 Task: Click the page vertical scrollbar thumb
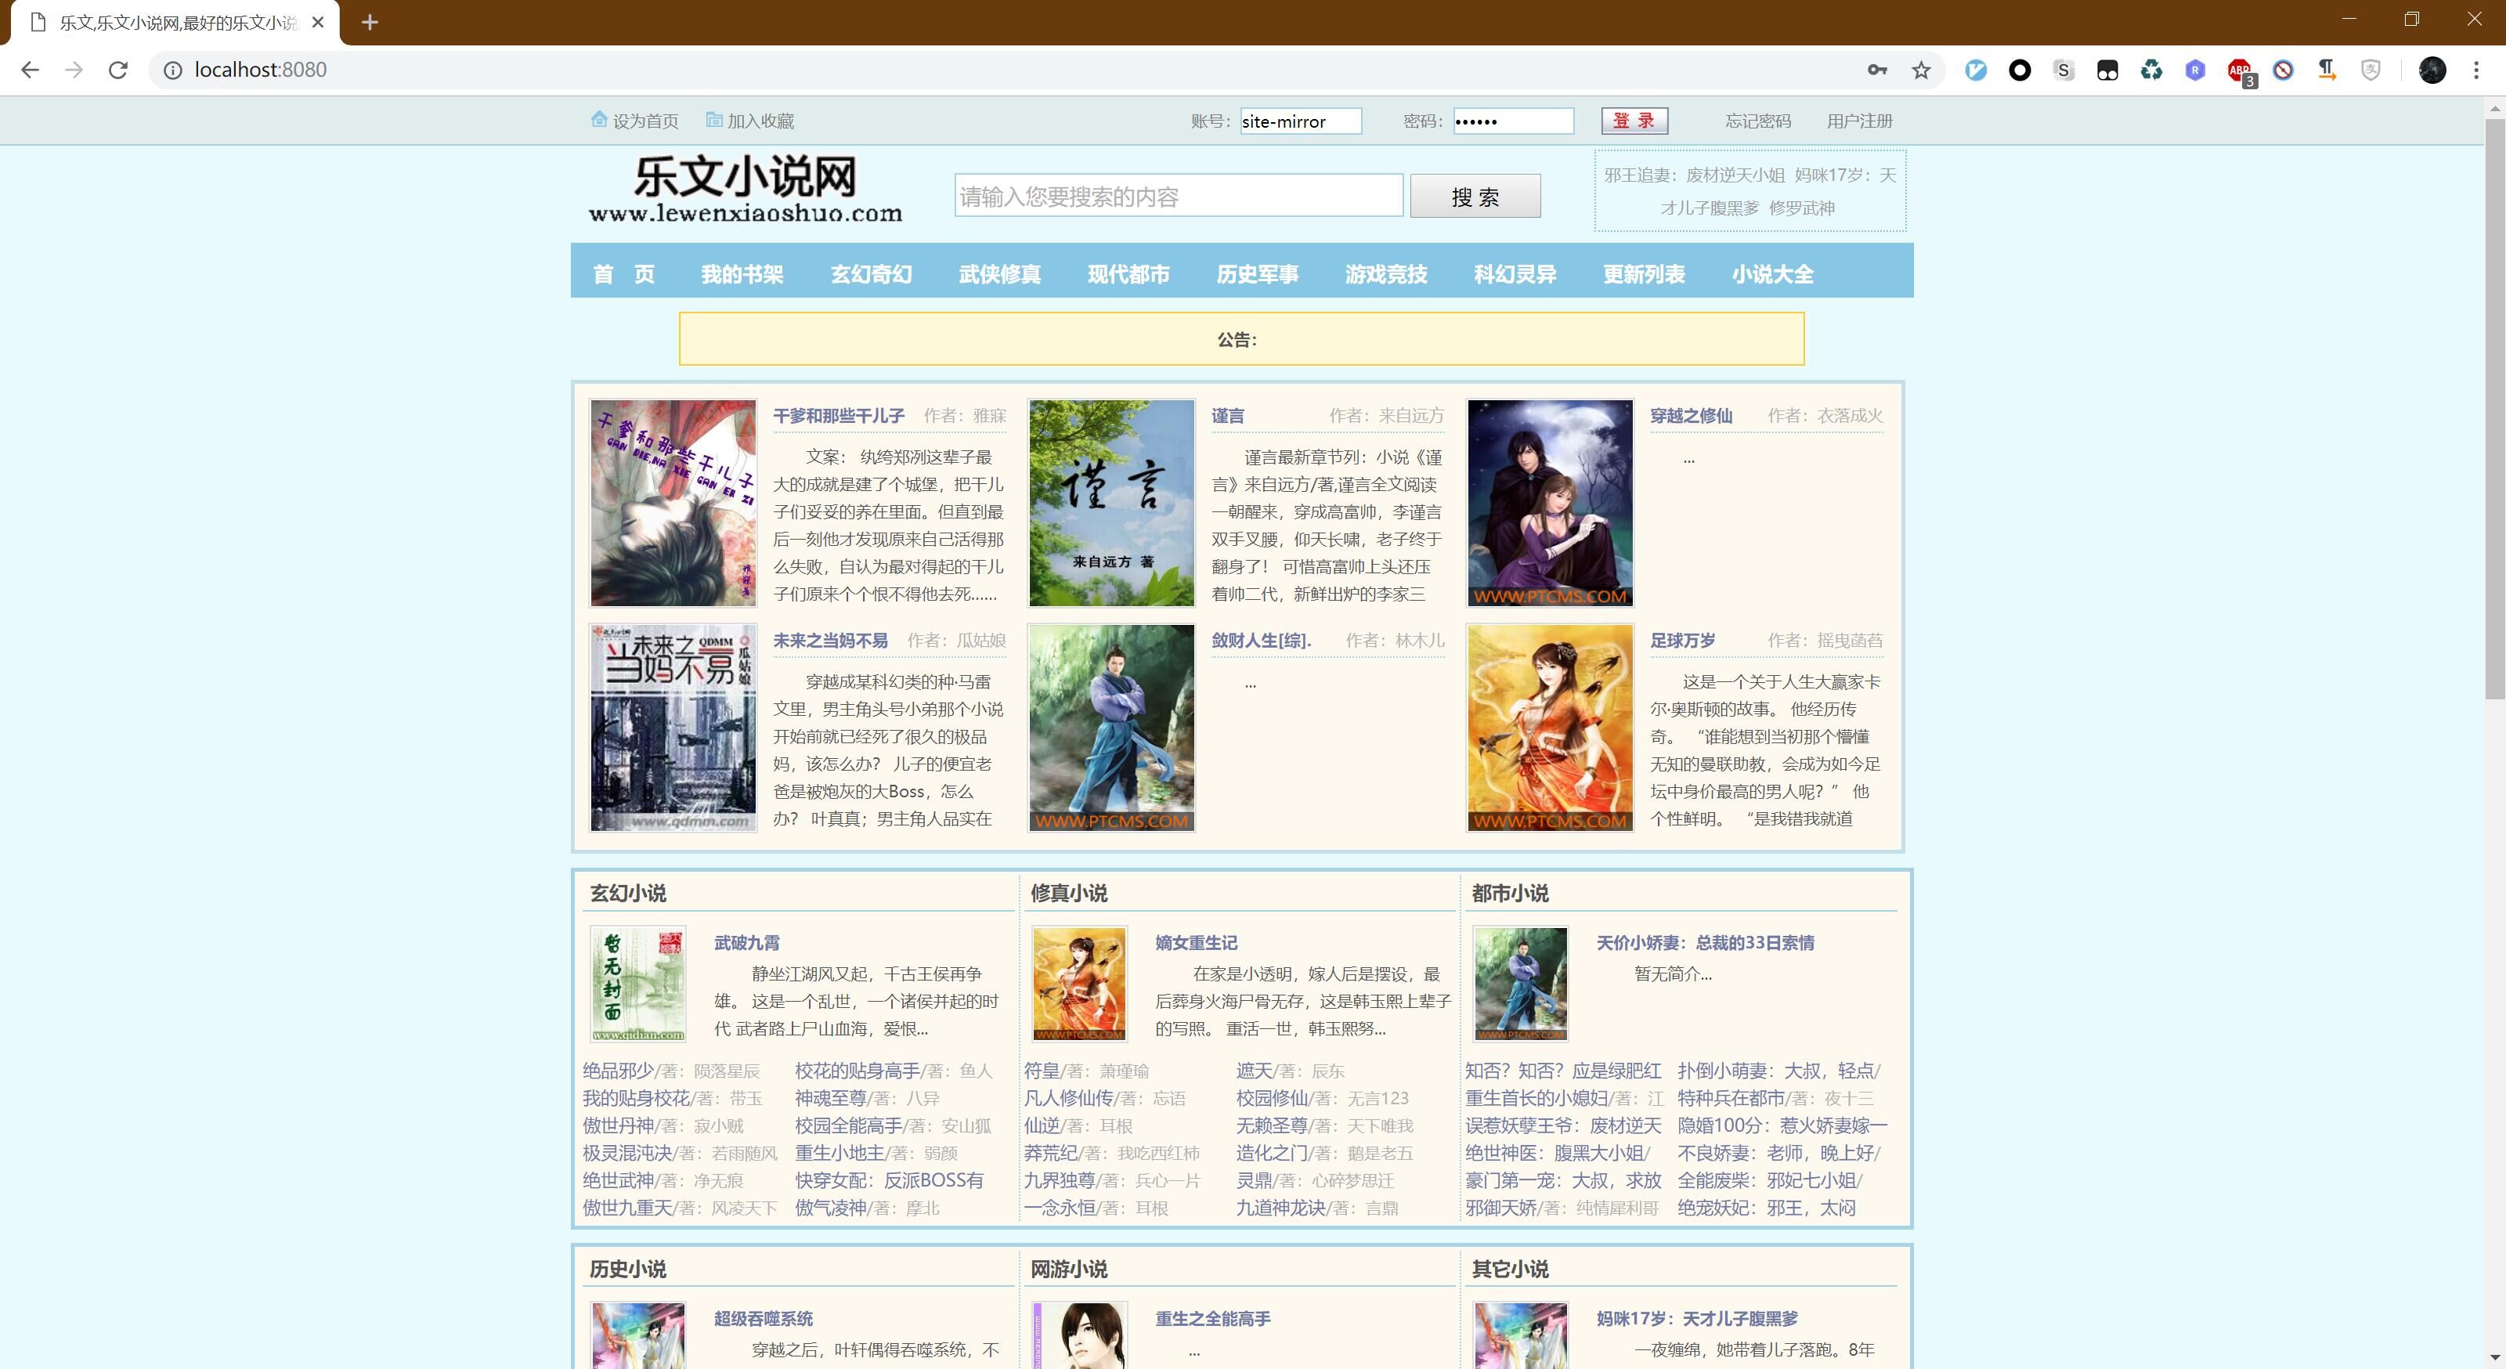pos(2495,409)
